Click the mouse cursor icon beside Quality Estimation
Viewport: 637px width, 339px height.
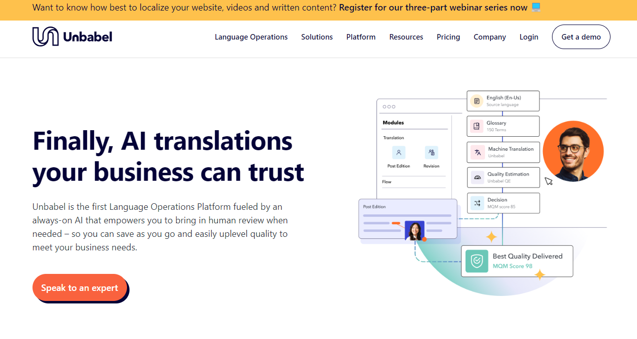click(x=548, y=181)
